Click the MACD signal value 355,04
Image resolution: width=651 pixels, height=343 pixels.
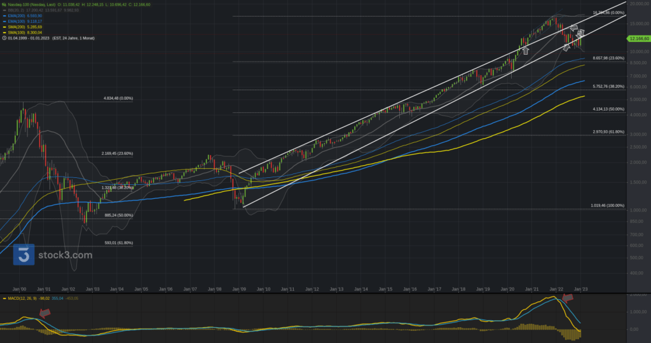(58, 298)
